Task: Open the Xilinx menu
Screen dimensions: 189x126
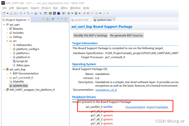Action: (x=64, y=8)
